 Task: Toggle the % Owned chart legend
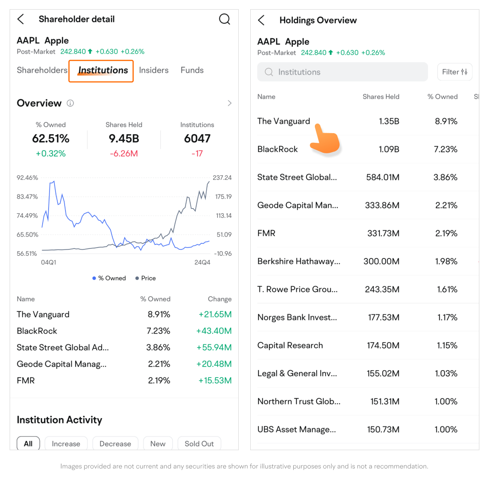point(109,278)
